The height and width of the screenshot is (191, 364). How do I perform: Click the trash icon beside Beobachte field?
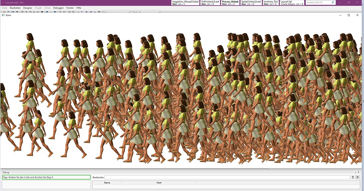pyautogui.click(x=353, y=177)
